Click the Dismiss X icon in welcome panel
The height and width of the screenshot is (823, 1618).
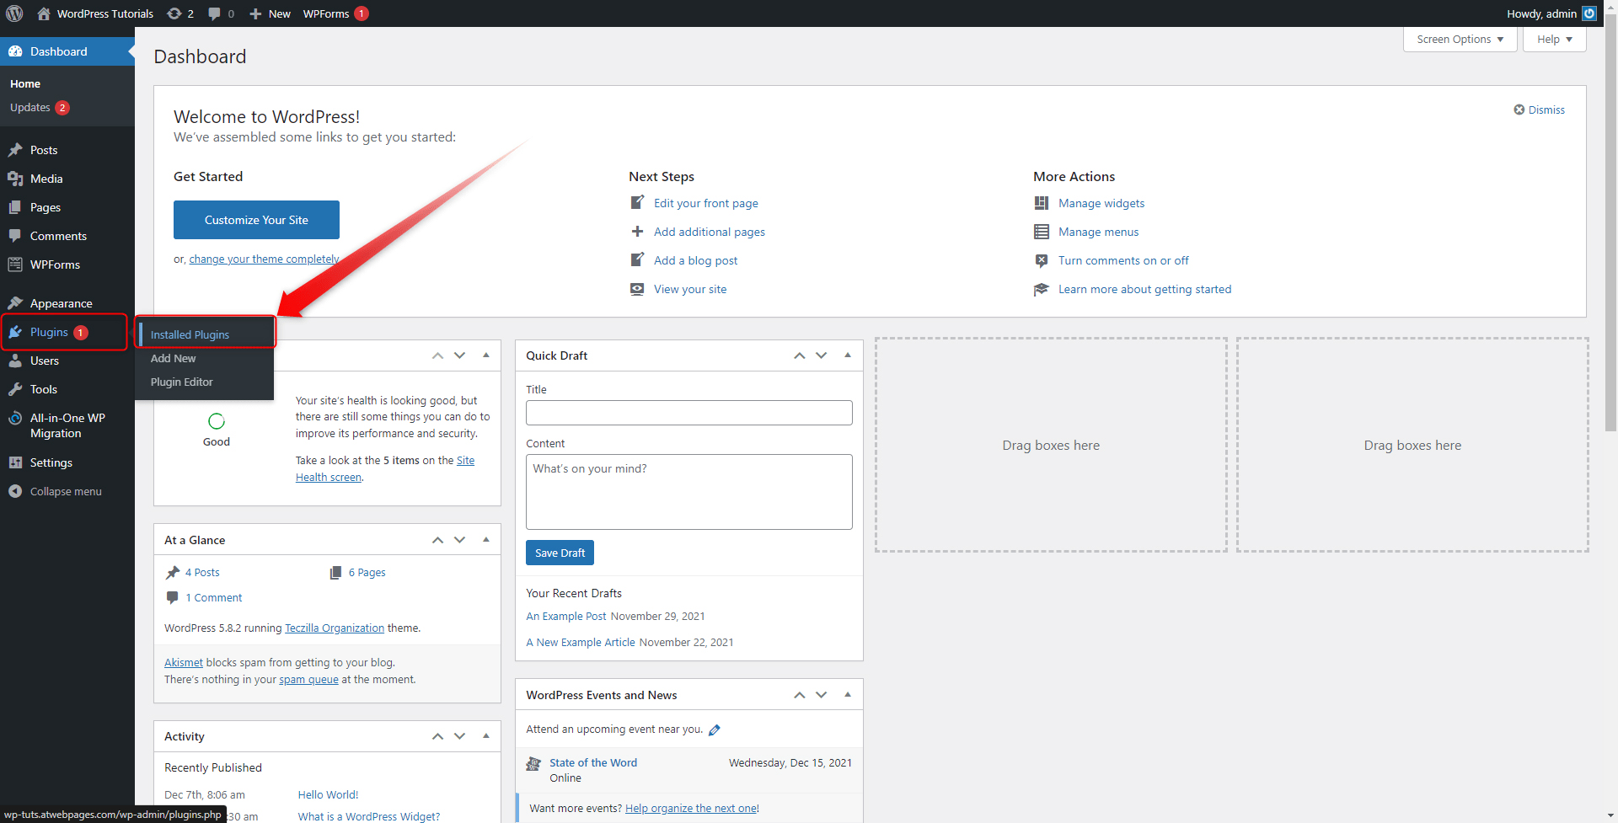(1519, 110)
